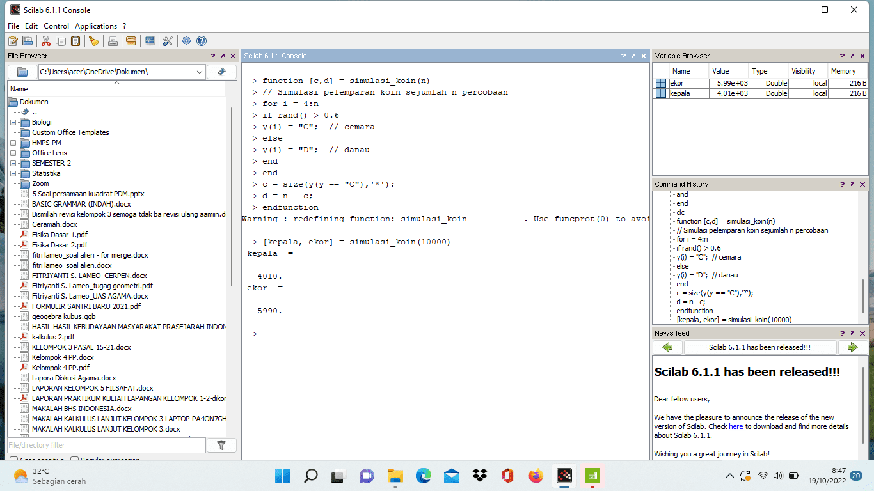Image resolution: width=874 pixels, height=491 pixels.
Task: Select Ceramah.docx in File Browser
Action: (54, 224)
